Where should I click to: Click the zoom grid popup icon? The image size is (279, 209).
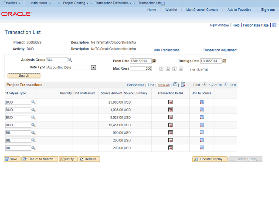[x=175, y=84]
